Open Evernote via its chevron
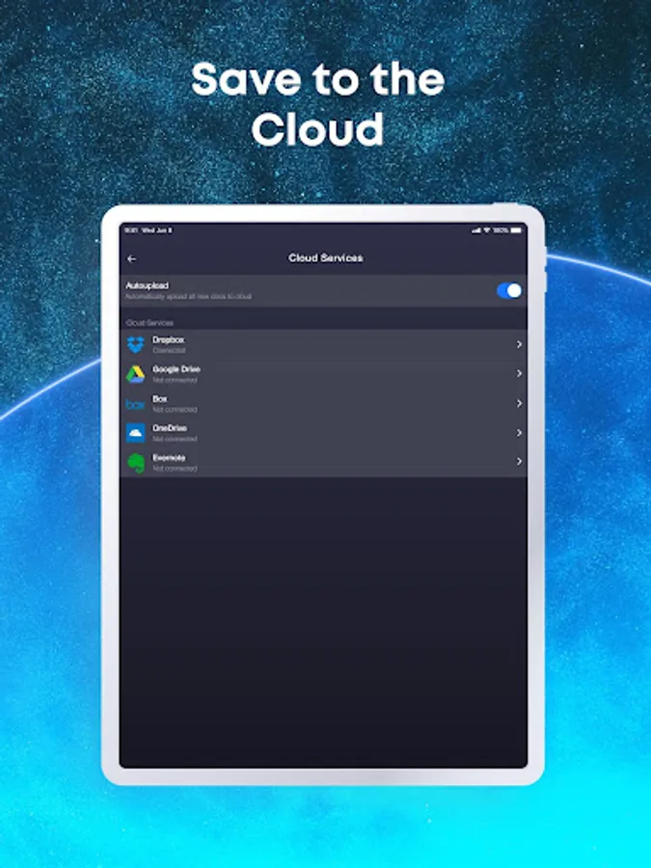Viewport: 651px width, 868px height. click(519, 461)
